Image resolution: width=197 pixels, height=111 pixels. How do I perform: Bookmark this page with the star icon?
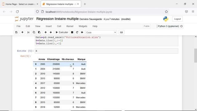point(166,12)
